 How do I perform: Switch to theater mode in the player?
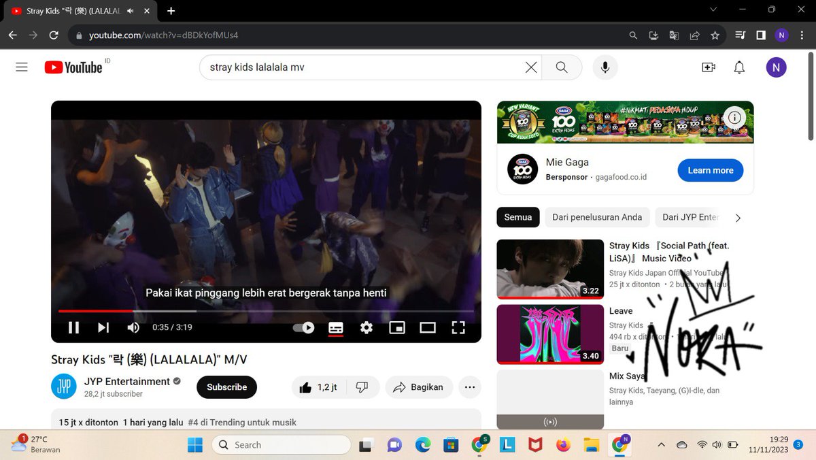coord(428,327)
